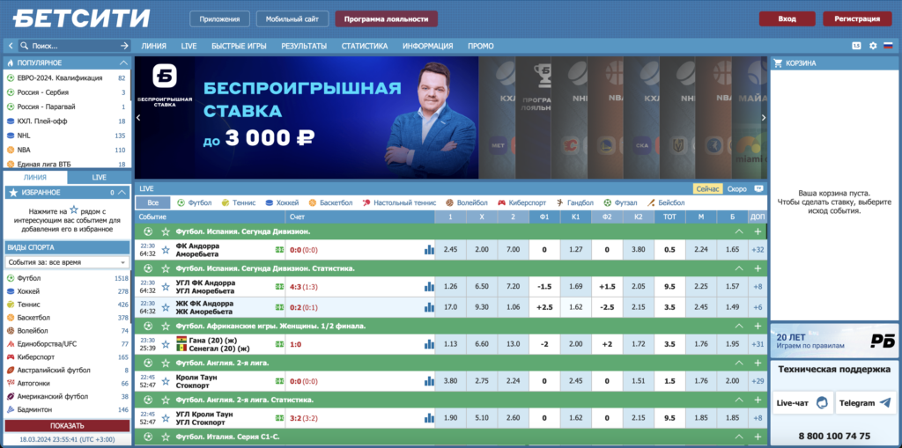Click the chart icon for ФК Андорра row
The height and width of the screenshot is (448, 902).
pos(429,250)
